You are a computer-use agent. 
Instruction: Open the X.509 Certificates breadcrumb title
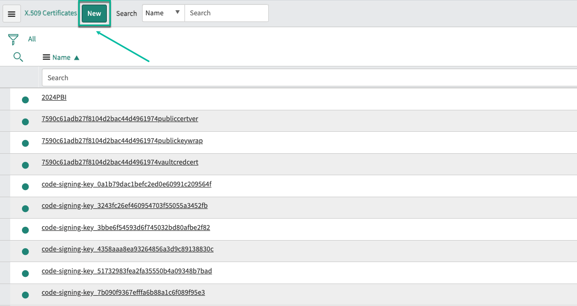tap(51, 13)
